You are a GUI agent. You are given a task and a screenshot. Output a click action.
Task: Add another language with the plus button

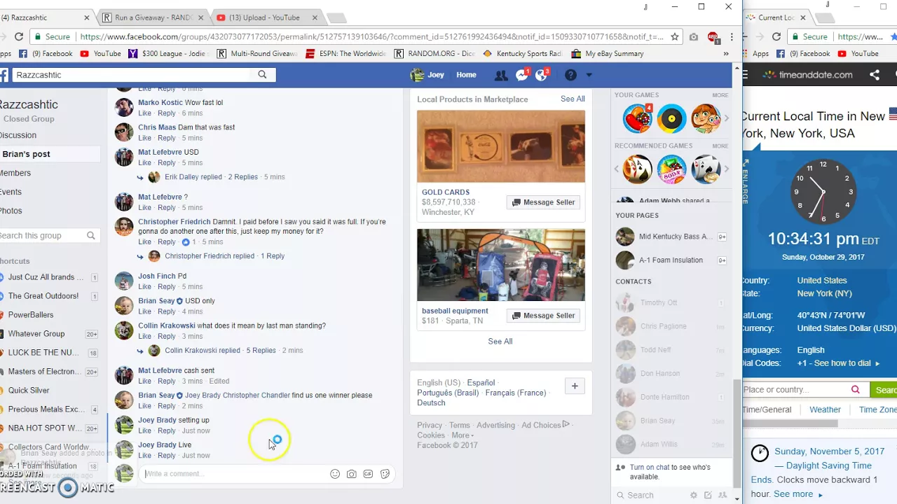tap(575, 386)
